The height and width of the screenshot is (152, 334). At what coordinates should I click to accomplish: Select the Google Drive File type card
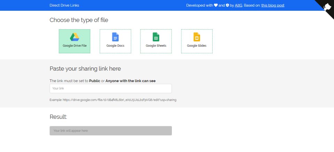(74, 41)
